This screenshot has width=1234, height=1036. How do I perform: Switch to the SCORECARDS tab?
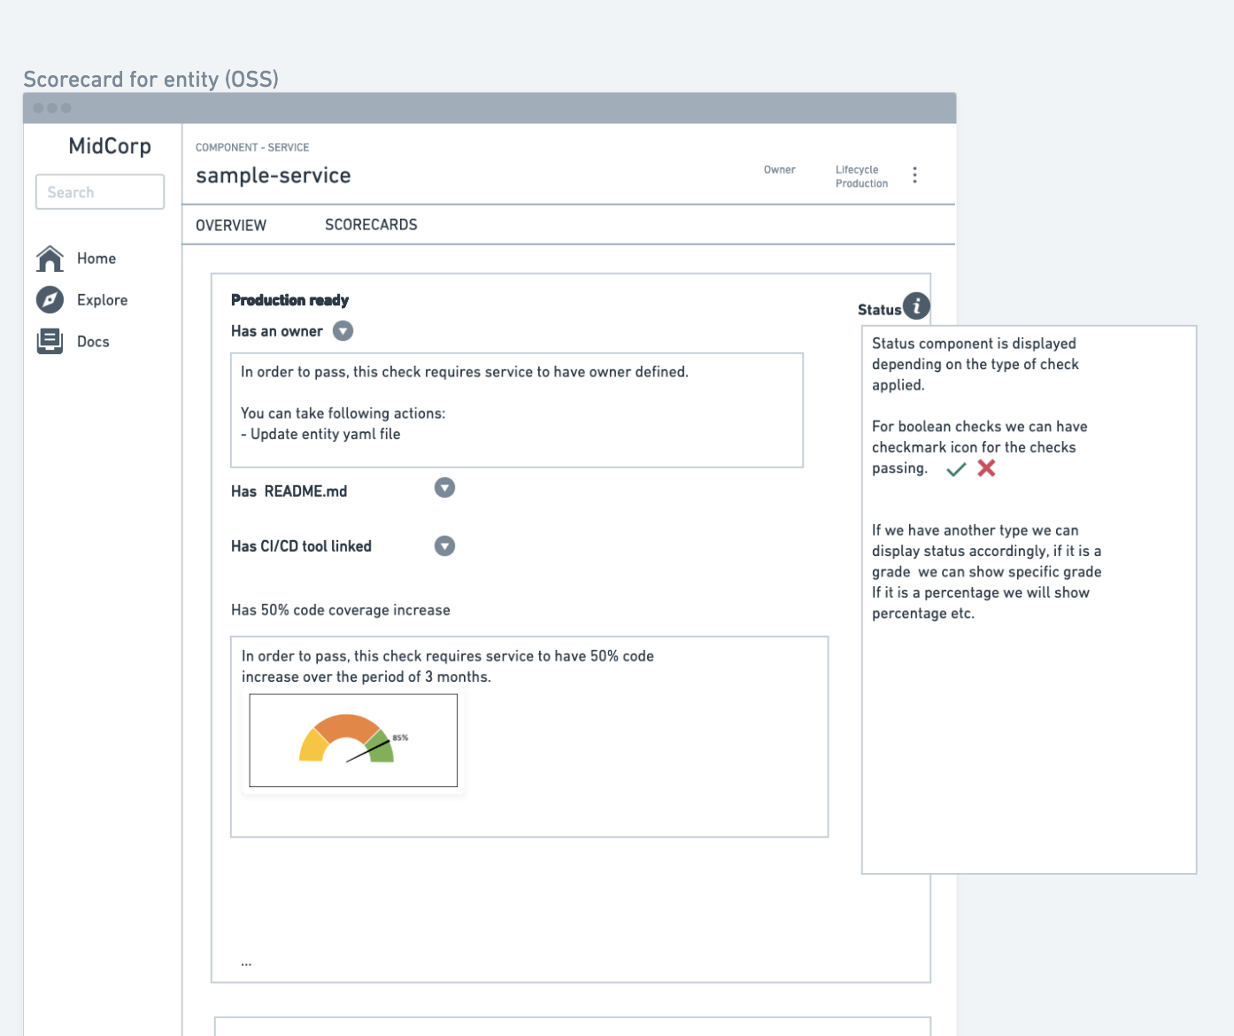(371, 225)
